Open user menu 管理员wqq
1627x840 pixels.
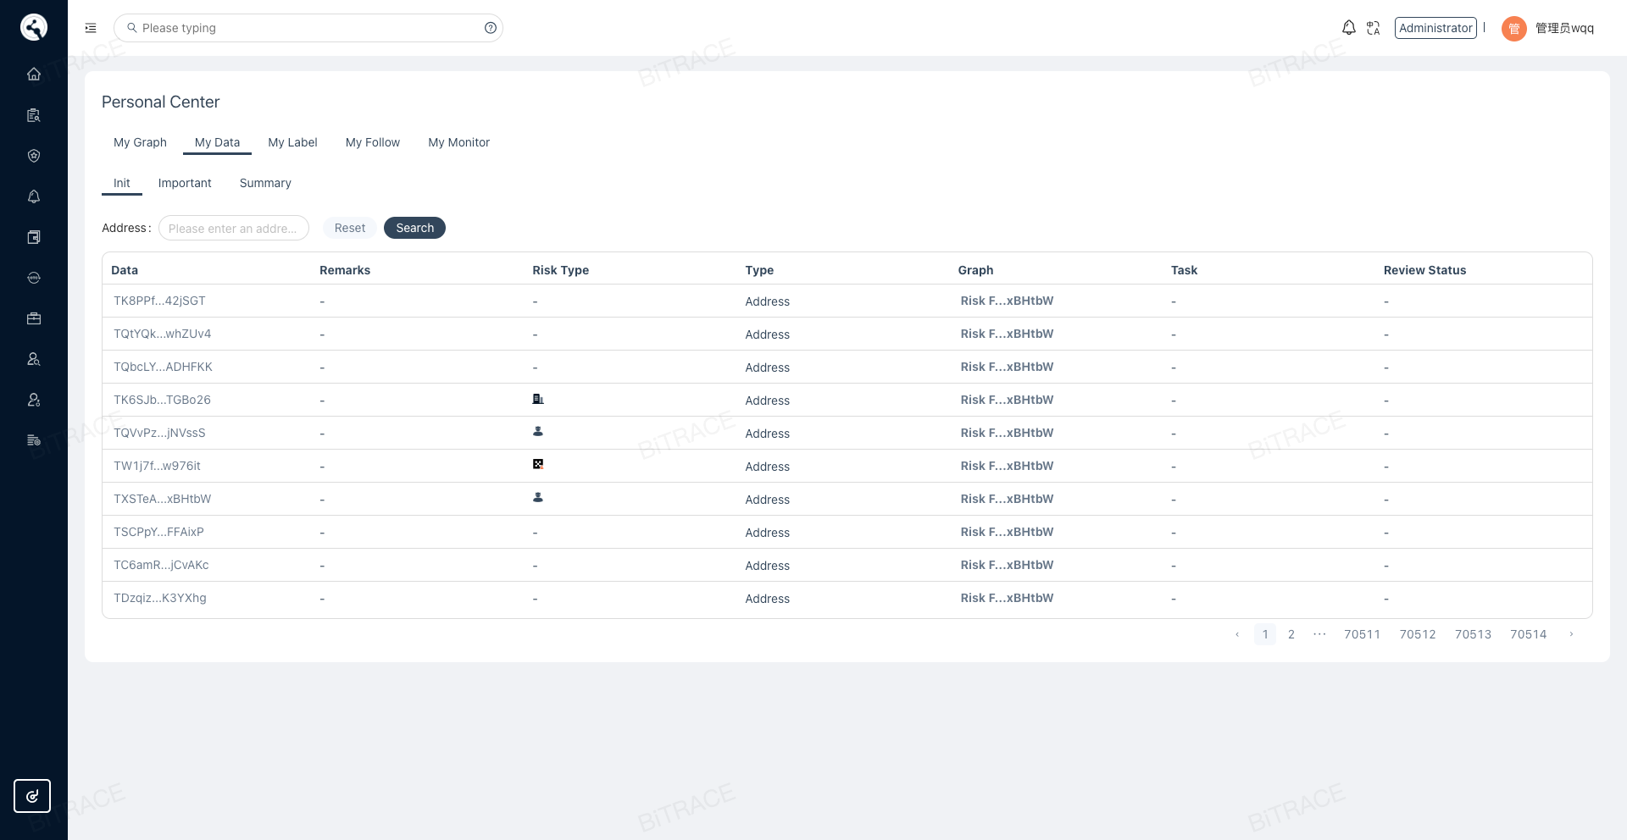1564,28
